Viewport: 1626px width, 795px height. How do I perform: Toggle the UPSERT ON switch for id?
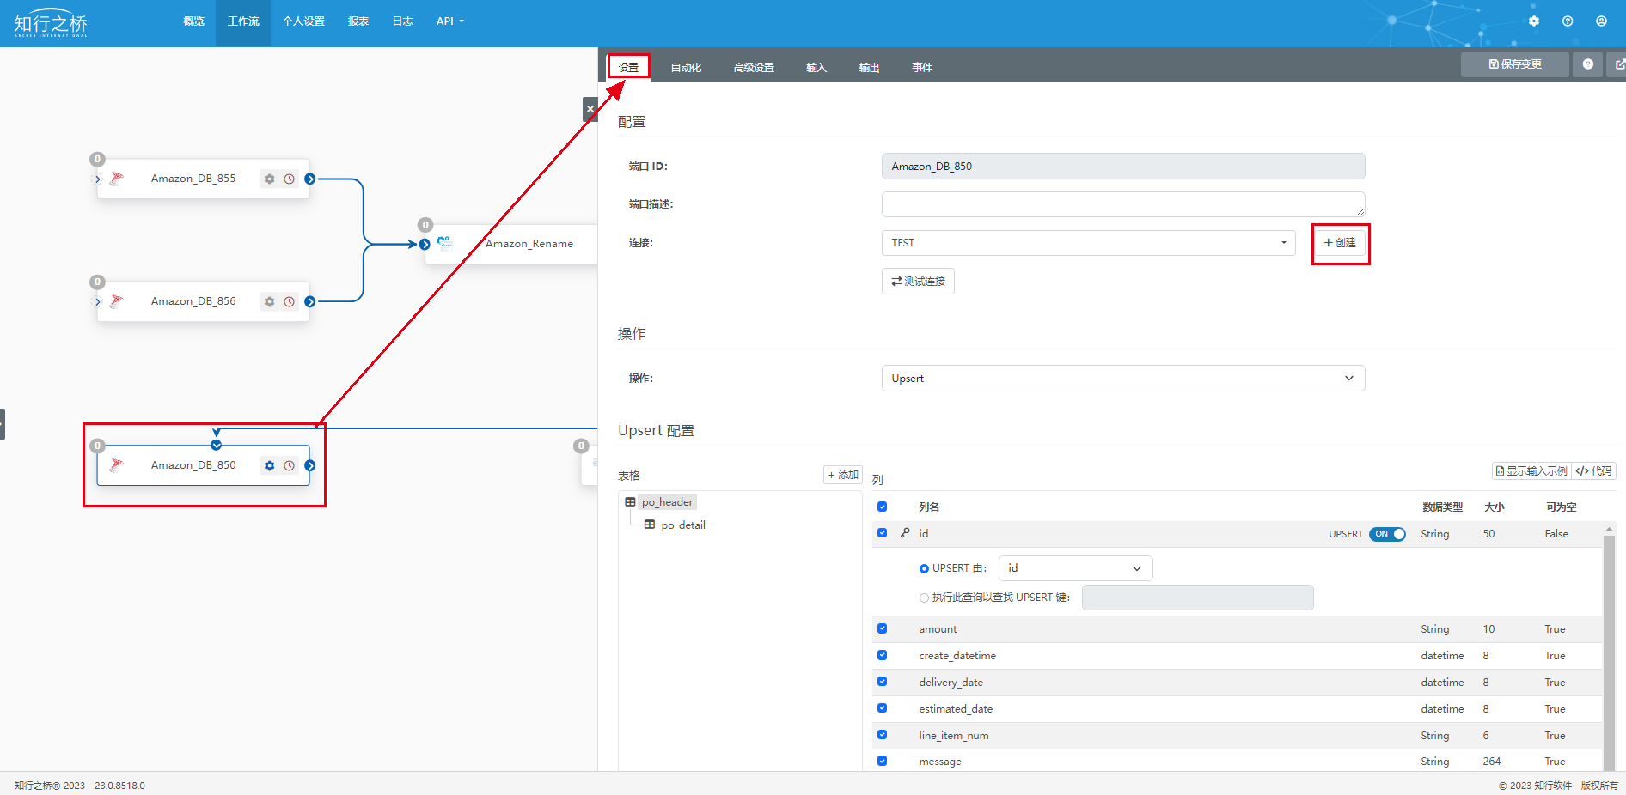coord(1387,534)
